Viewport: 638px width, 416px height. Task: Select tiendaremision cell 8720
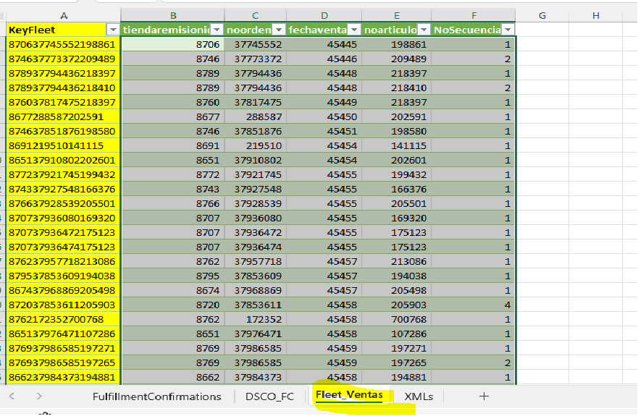(x=173, y=305)
